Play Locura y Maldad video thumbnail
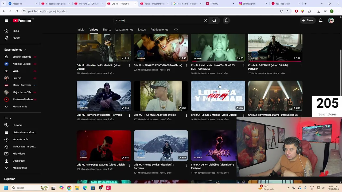342x192 pixels. (218, 96)
